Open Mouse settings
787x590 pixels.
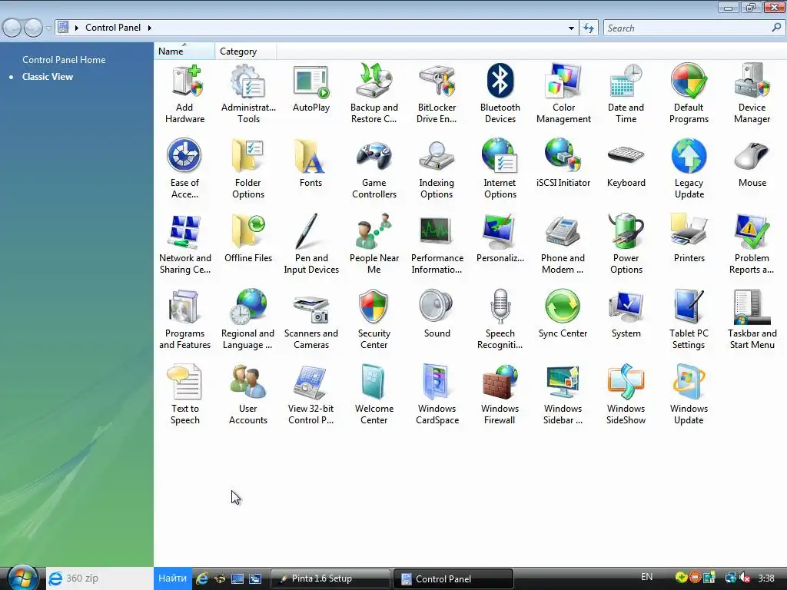(x=752, y=164)
